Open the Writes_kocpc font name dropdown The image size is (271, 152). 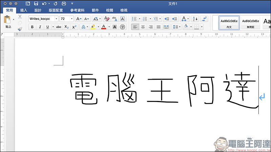(x=56, y=19)
